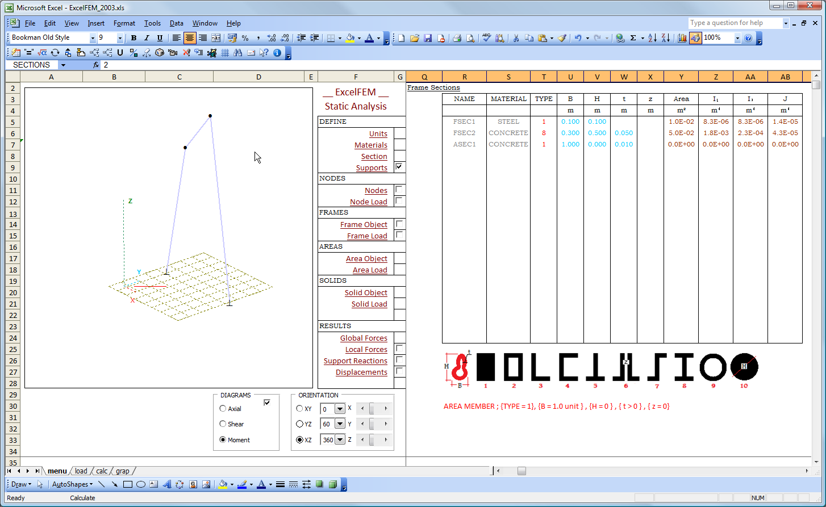
Task: Uncheck the Supports checkbox
Action: pyautogui.click(x=399, y=167)
